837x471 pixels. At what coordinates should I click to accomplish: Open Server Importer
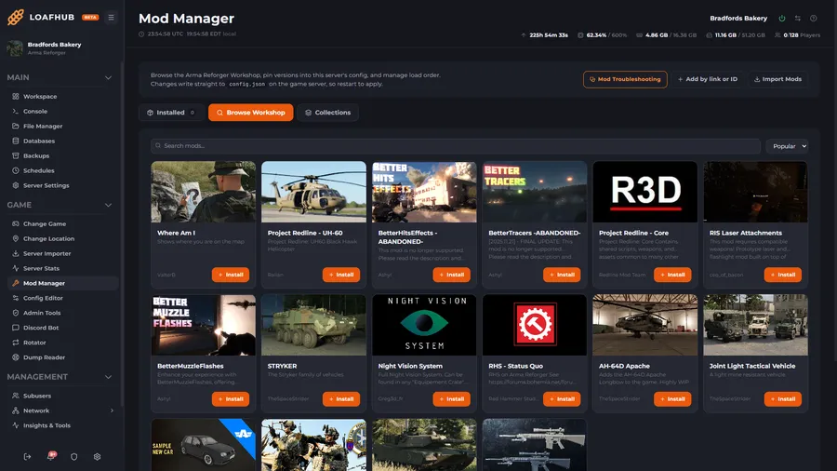[62, 254]
